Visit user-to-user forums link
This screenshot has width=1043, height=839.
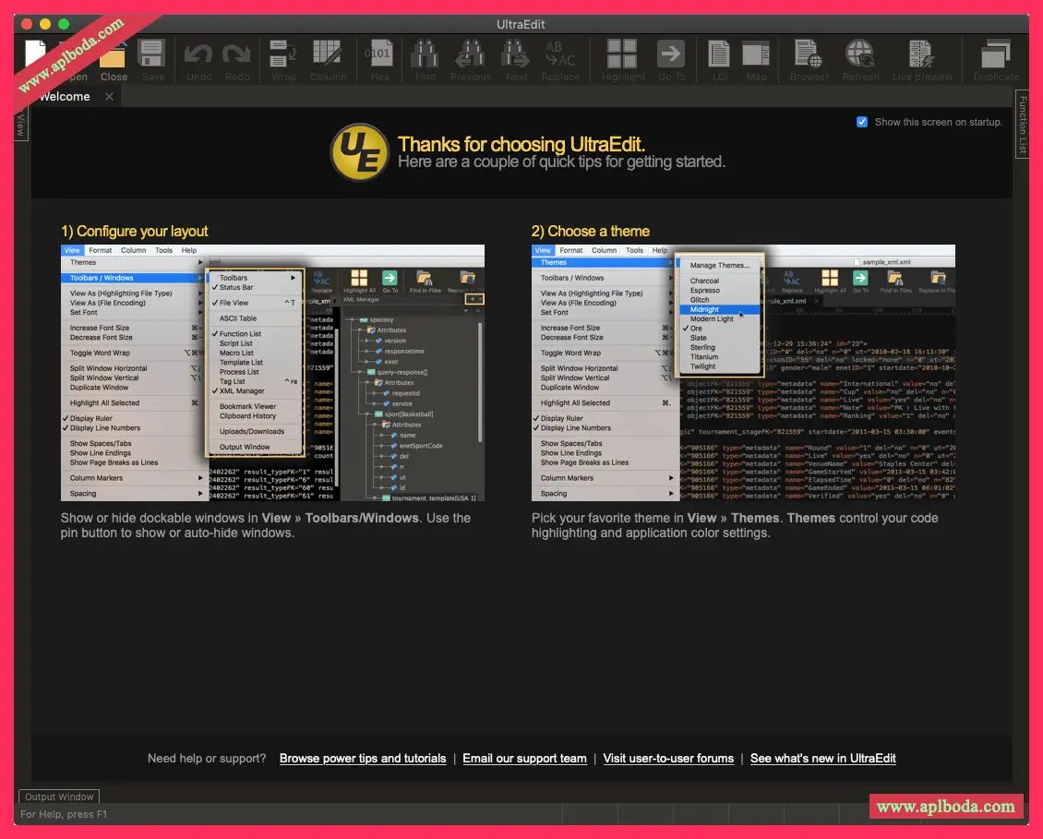pos(668,759)
